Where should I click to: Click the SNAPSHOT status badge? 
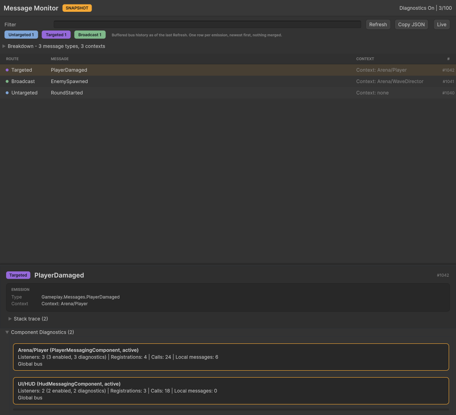(77, 8)
